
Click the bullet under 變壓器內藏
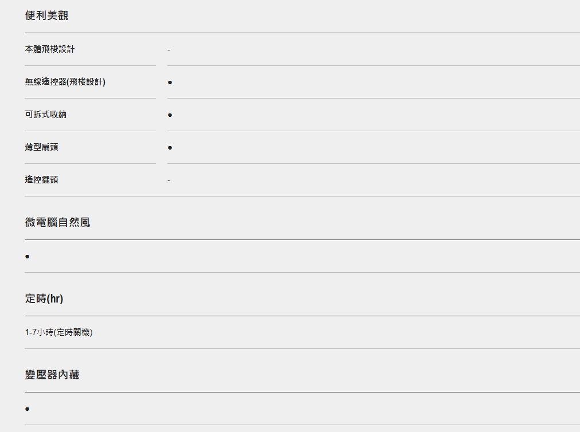click(x=27, y=409)
